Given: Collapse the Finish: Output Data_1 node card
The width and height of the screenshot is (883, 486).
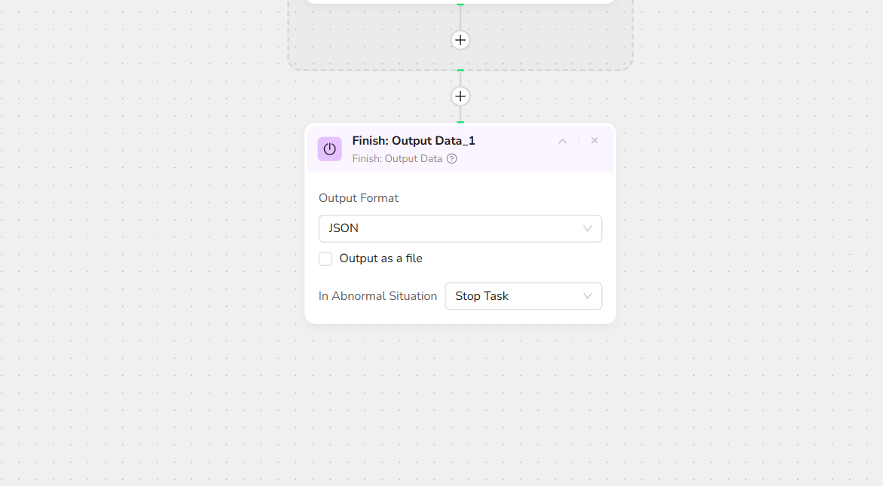Looking at the screenshot, I should click(x=562, y=141).
